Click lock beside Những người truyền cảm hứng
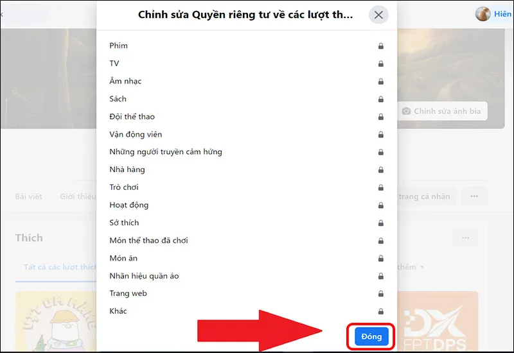Image resolution: width=514 pixels, height=353 pixels. click(380, 152)
